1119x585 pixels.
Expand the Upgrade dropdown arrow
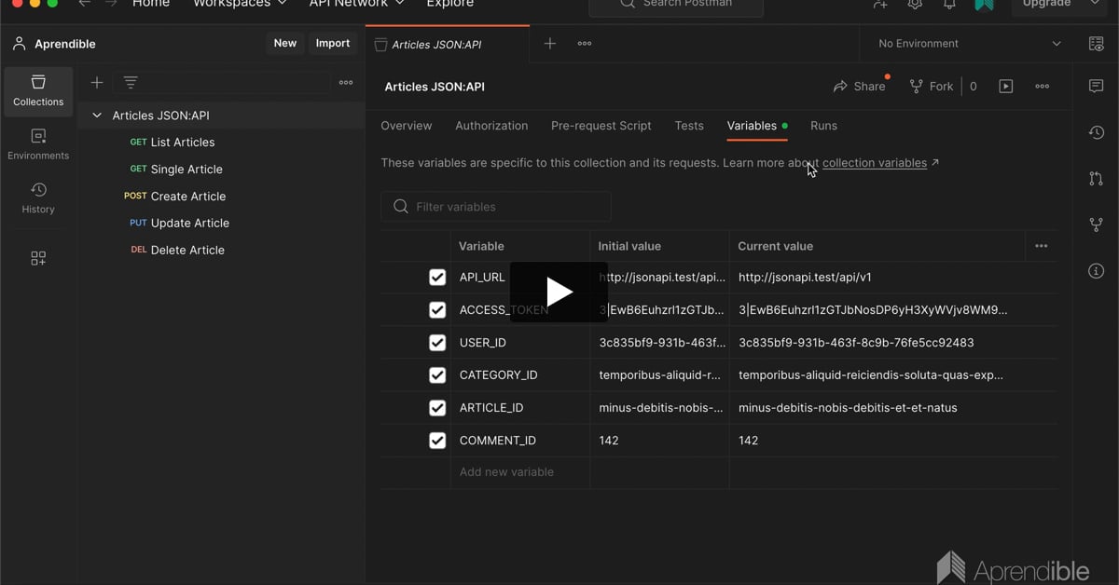tap(1096, 4)
